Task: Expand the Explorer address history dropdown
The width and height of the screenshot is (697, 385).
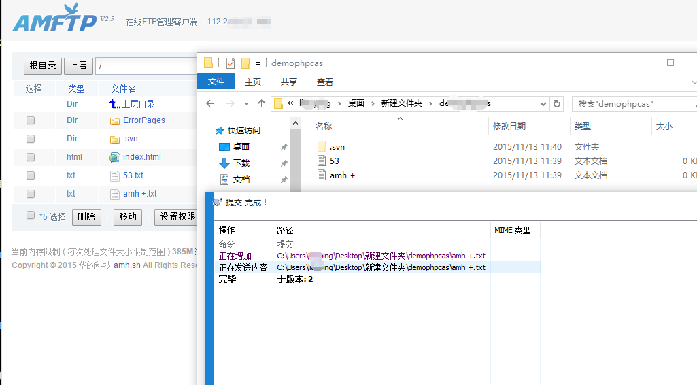Action: pyautogui.click(x=543, y=103)
